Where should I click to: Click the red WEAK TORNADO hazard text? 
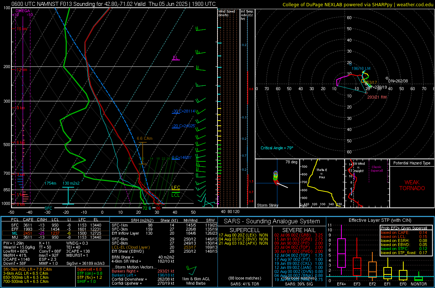pos(412,185)
